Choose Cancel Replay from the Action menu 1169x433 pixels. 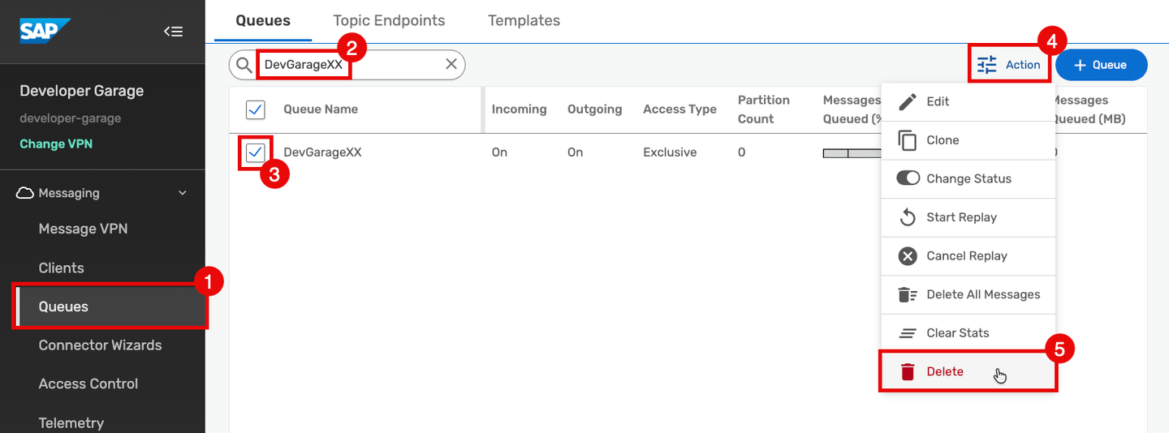pos(968,255)
